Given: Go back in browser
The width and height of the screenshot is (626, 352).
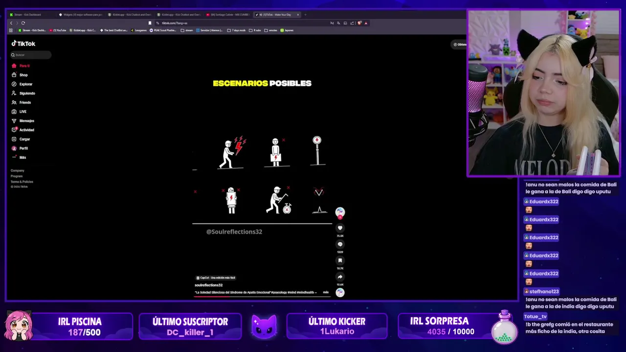Looking at the screenshot, I should click(11, 23).
